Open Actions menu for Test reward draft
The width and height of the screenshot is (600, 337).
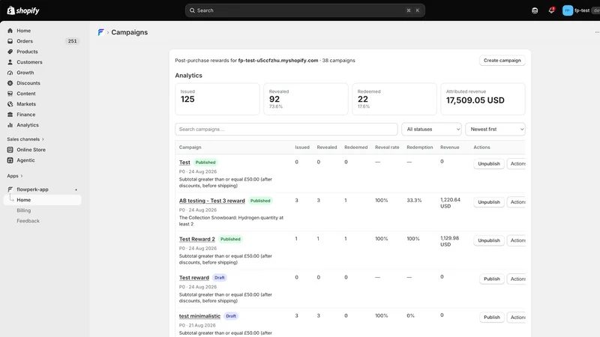[517, 279]
